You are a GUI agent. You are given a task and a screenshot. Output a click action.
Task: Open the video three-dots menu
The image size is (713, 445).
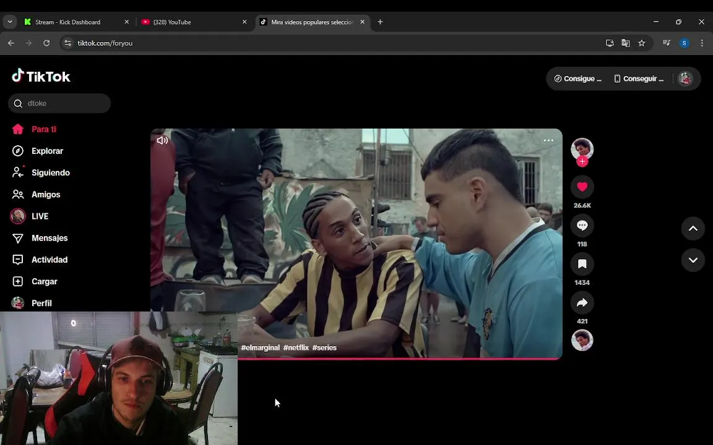[x=548, y=141]
